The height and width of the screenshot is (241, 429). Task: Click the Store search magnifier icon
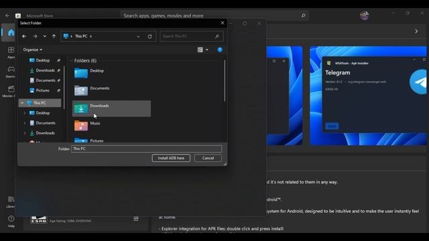303,15
